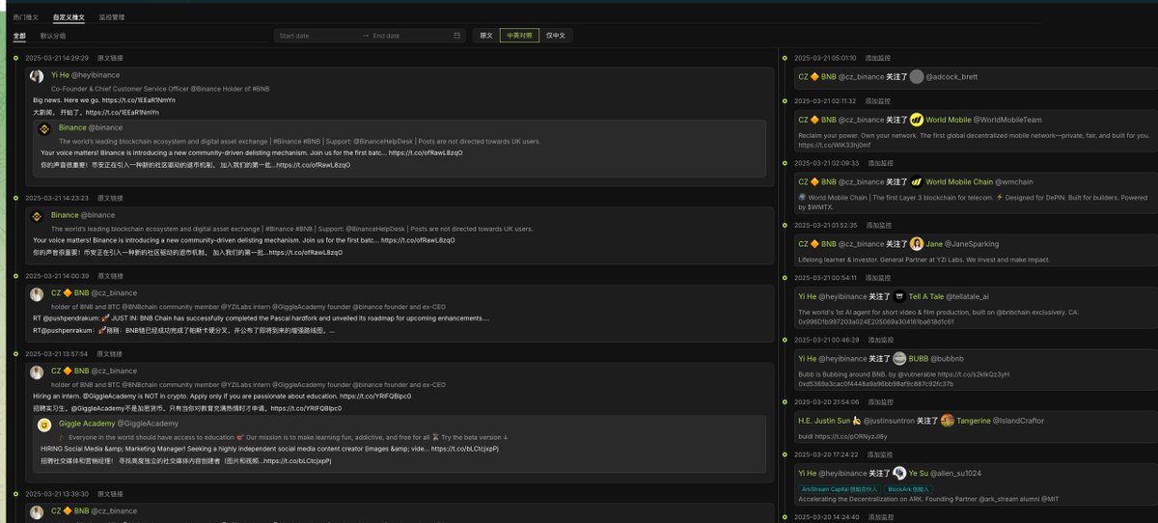Screen dimensions: 1158x523
Task: Click Binance logo in the 14:23:23 tweet
Action: pyautogui.click(x=37, y=216)
